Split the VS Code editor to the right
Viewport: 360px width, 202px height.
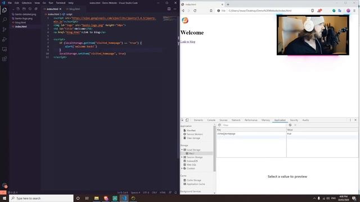point(169,9)
